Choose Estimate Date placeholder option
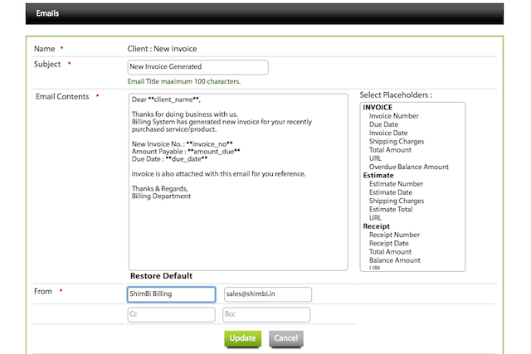 390,192
